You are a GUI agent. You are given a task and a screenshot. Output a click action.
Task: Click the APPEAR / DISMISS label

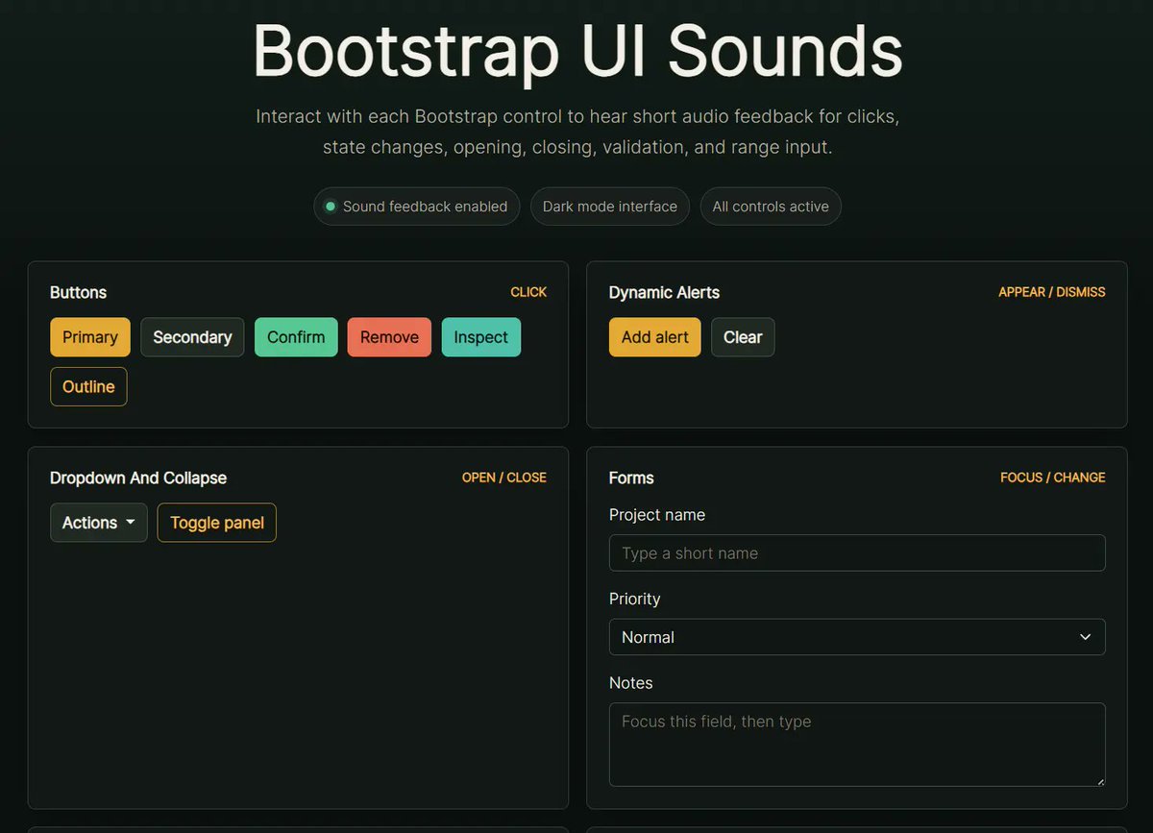1052,292
